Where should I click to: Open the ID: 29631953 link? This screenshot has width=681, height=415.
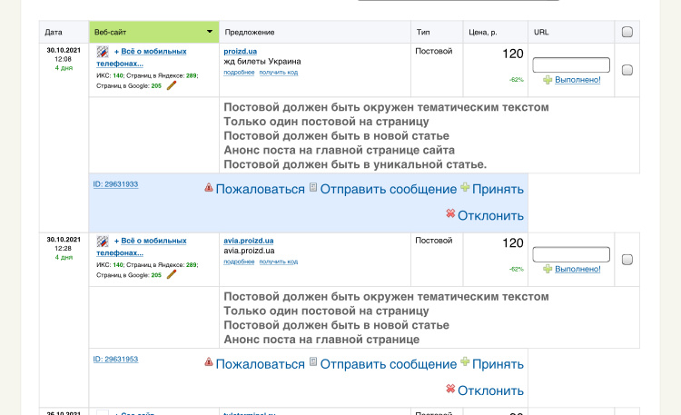pos(115,359)
